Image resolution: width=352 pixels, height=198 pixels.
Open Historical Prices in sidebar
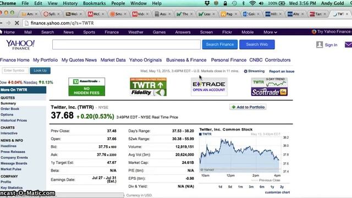(14, 120)
